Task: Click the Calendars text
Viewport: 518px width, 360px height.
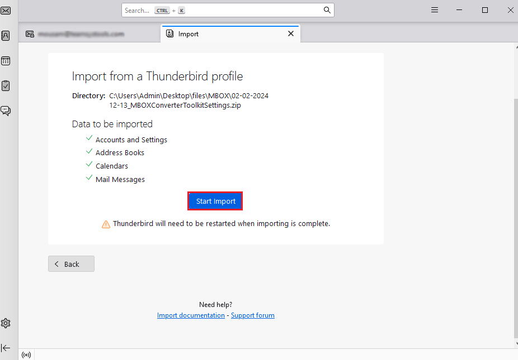Action: pos(112,166)
